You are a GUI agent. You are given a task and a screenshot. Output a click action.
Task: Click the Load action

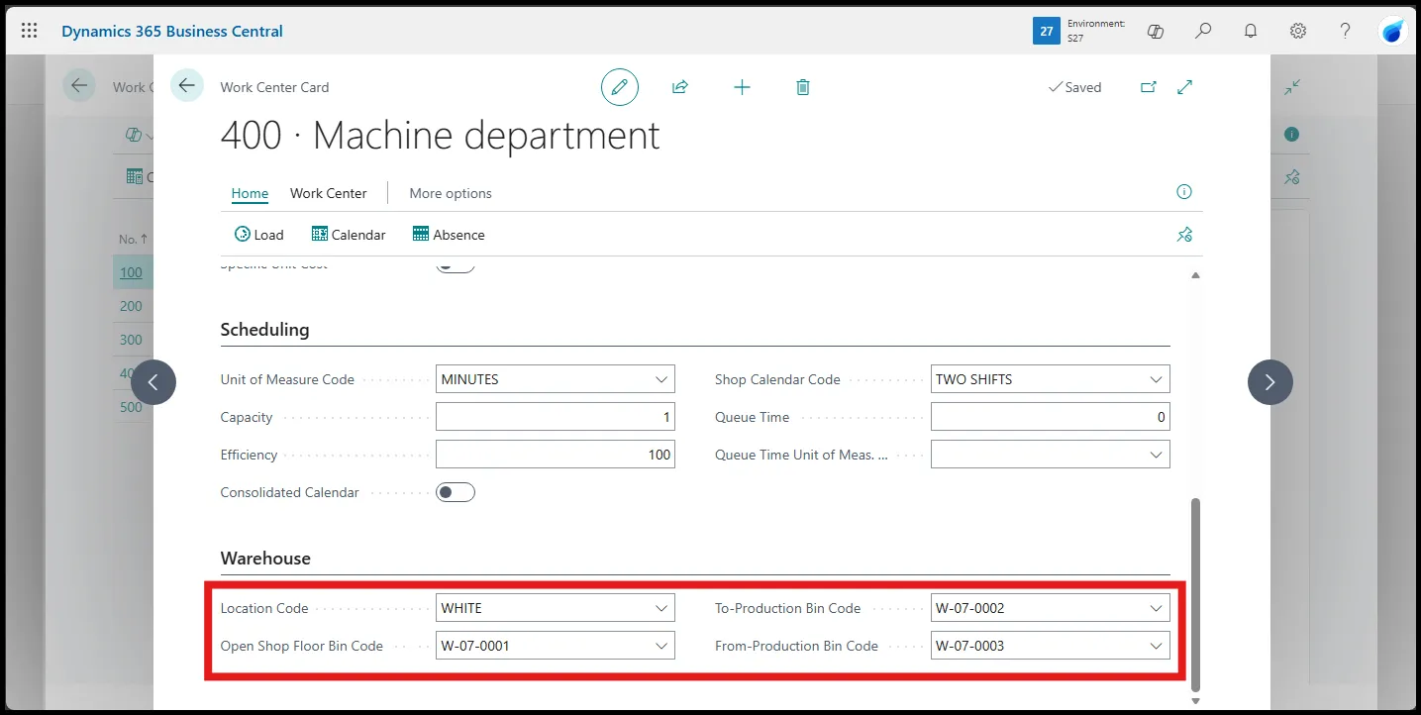tap(259, 235)
